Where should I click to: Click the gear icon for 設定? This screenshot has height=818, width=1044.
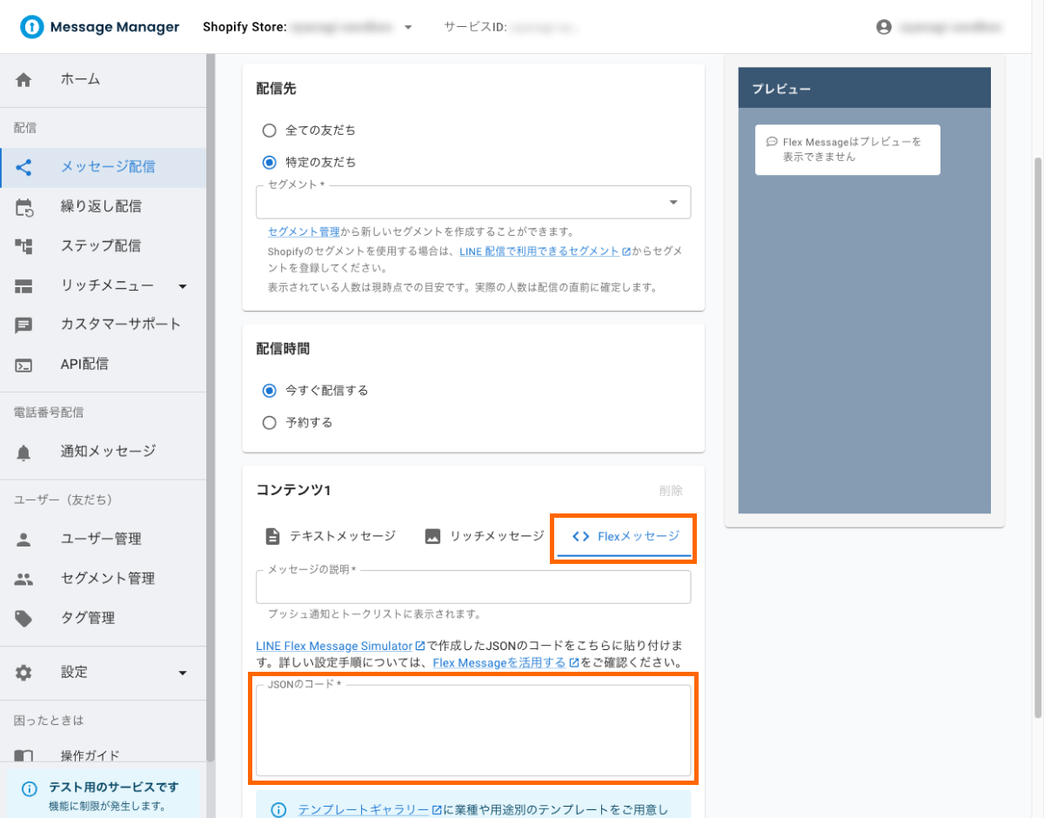tap(23, 672)
